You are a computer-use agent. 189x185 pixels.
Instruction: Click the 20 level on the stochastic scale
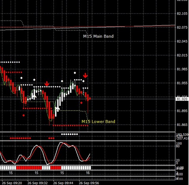point(178,160)
